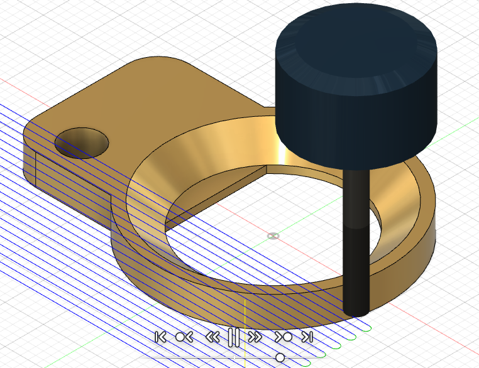Step to the next operation
The image size is (479, 368).
click(x=284, y=337)
